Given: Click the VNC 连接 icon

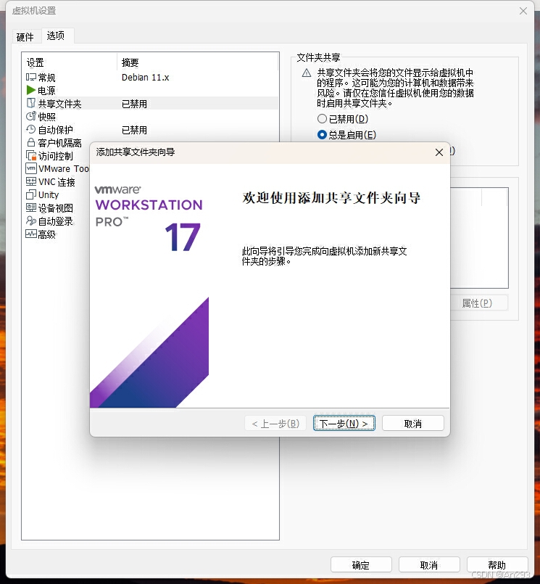Looking at the screenshot, I should (x=31, y=181).
